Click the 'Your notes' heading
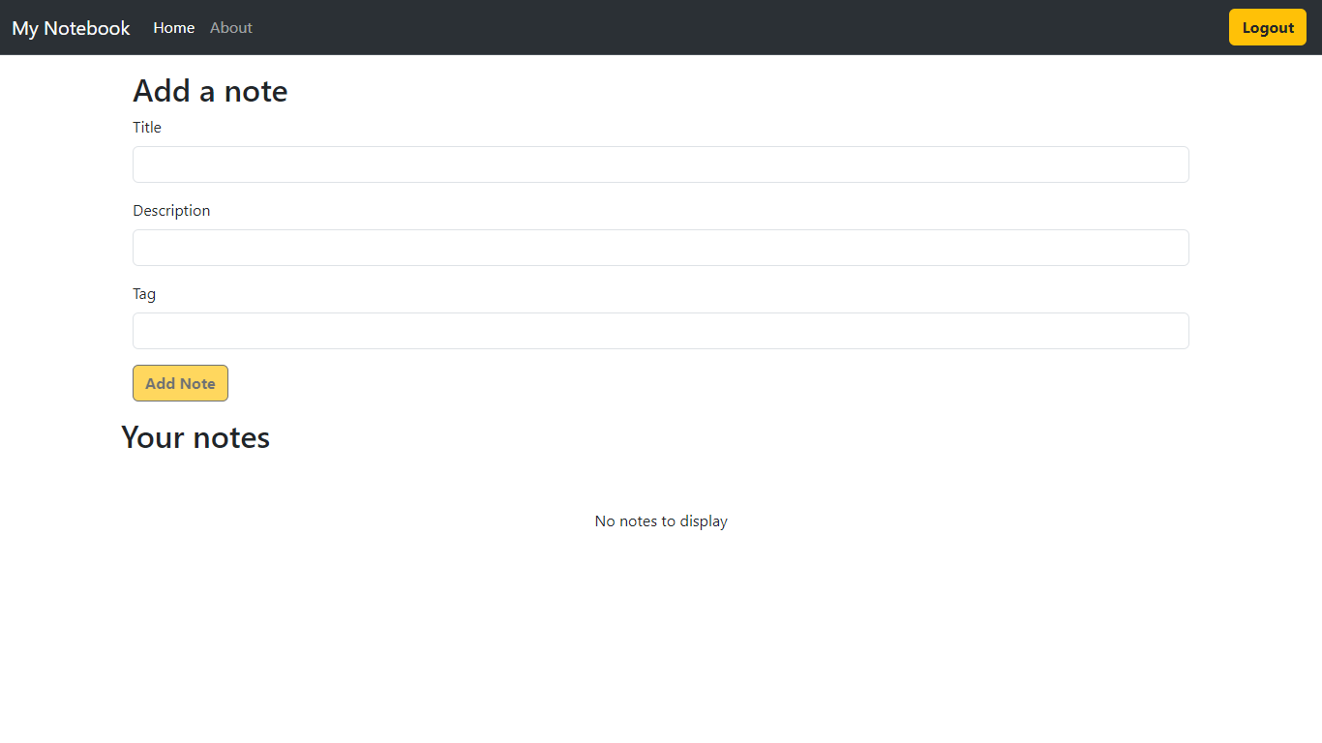 (x=195, y=437)
